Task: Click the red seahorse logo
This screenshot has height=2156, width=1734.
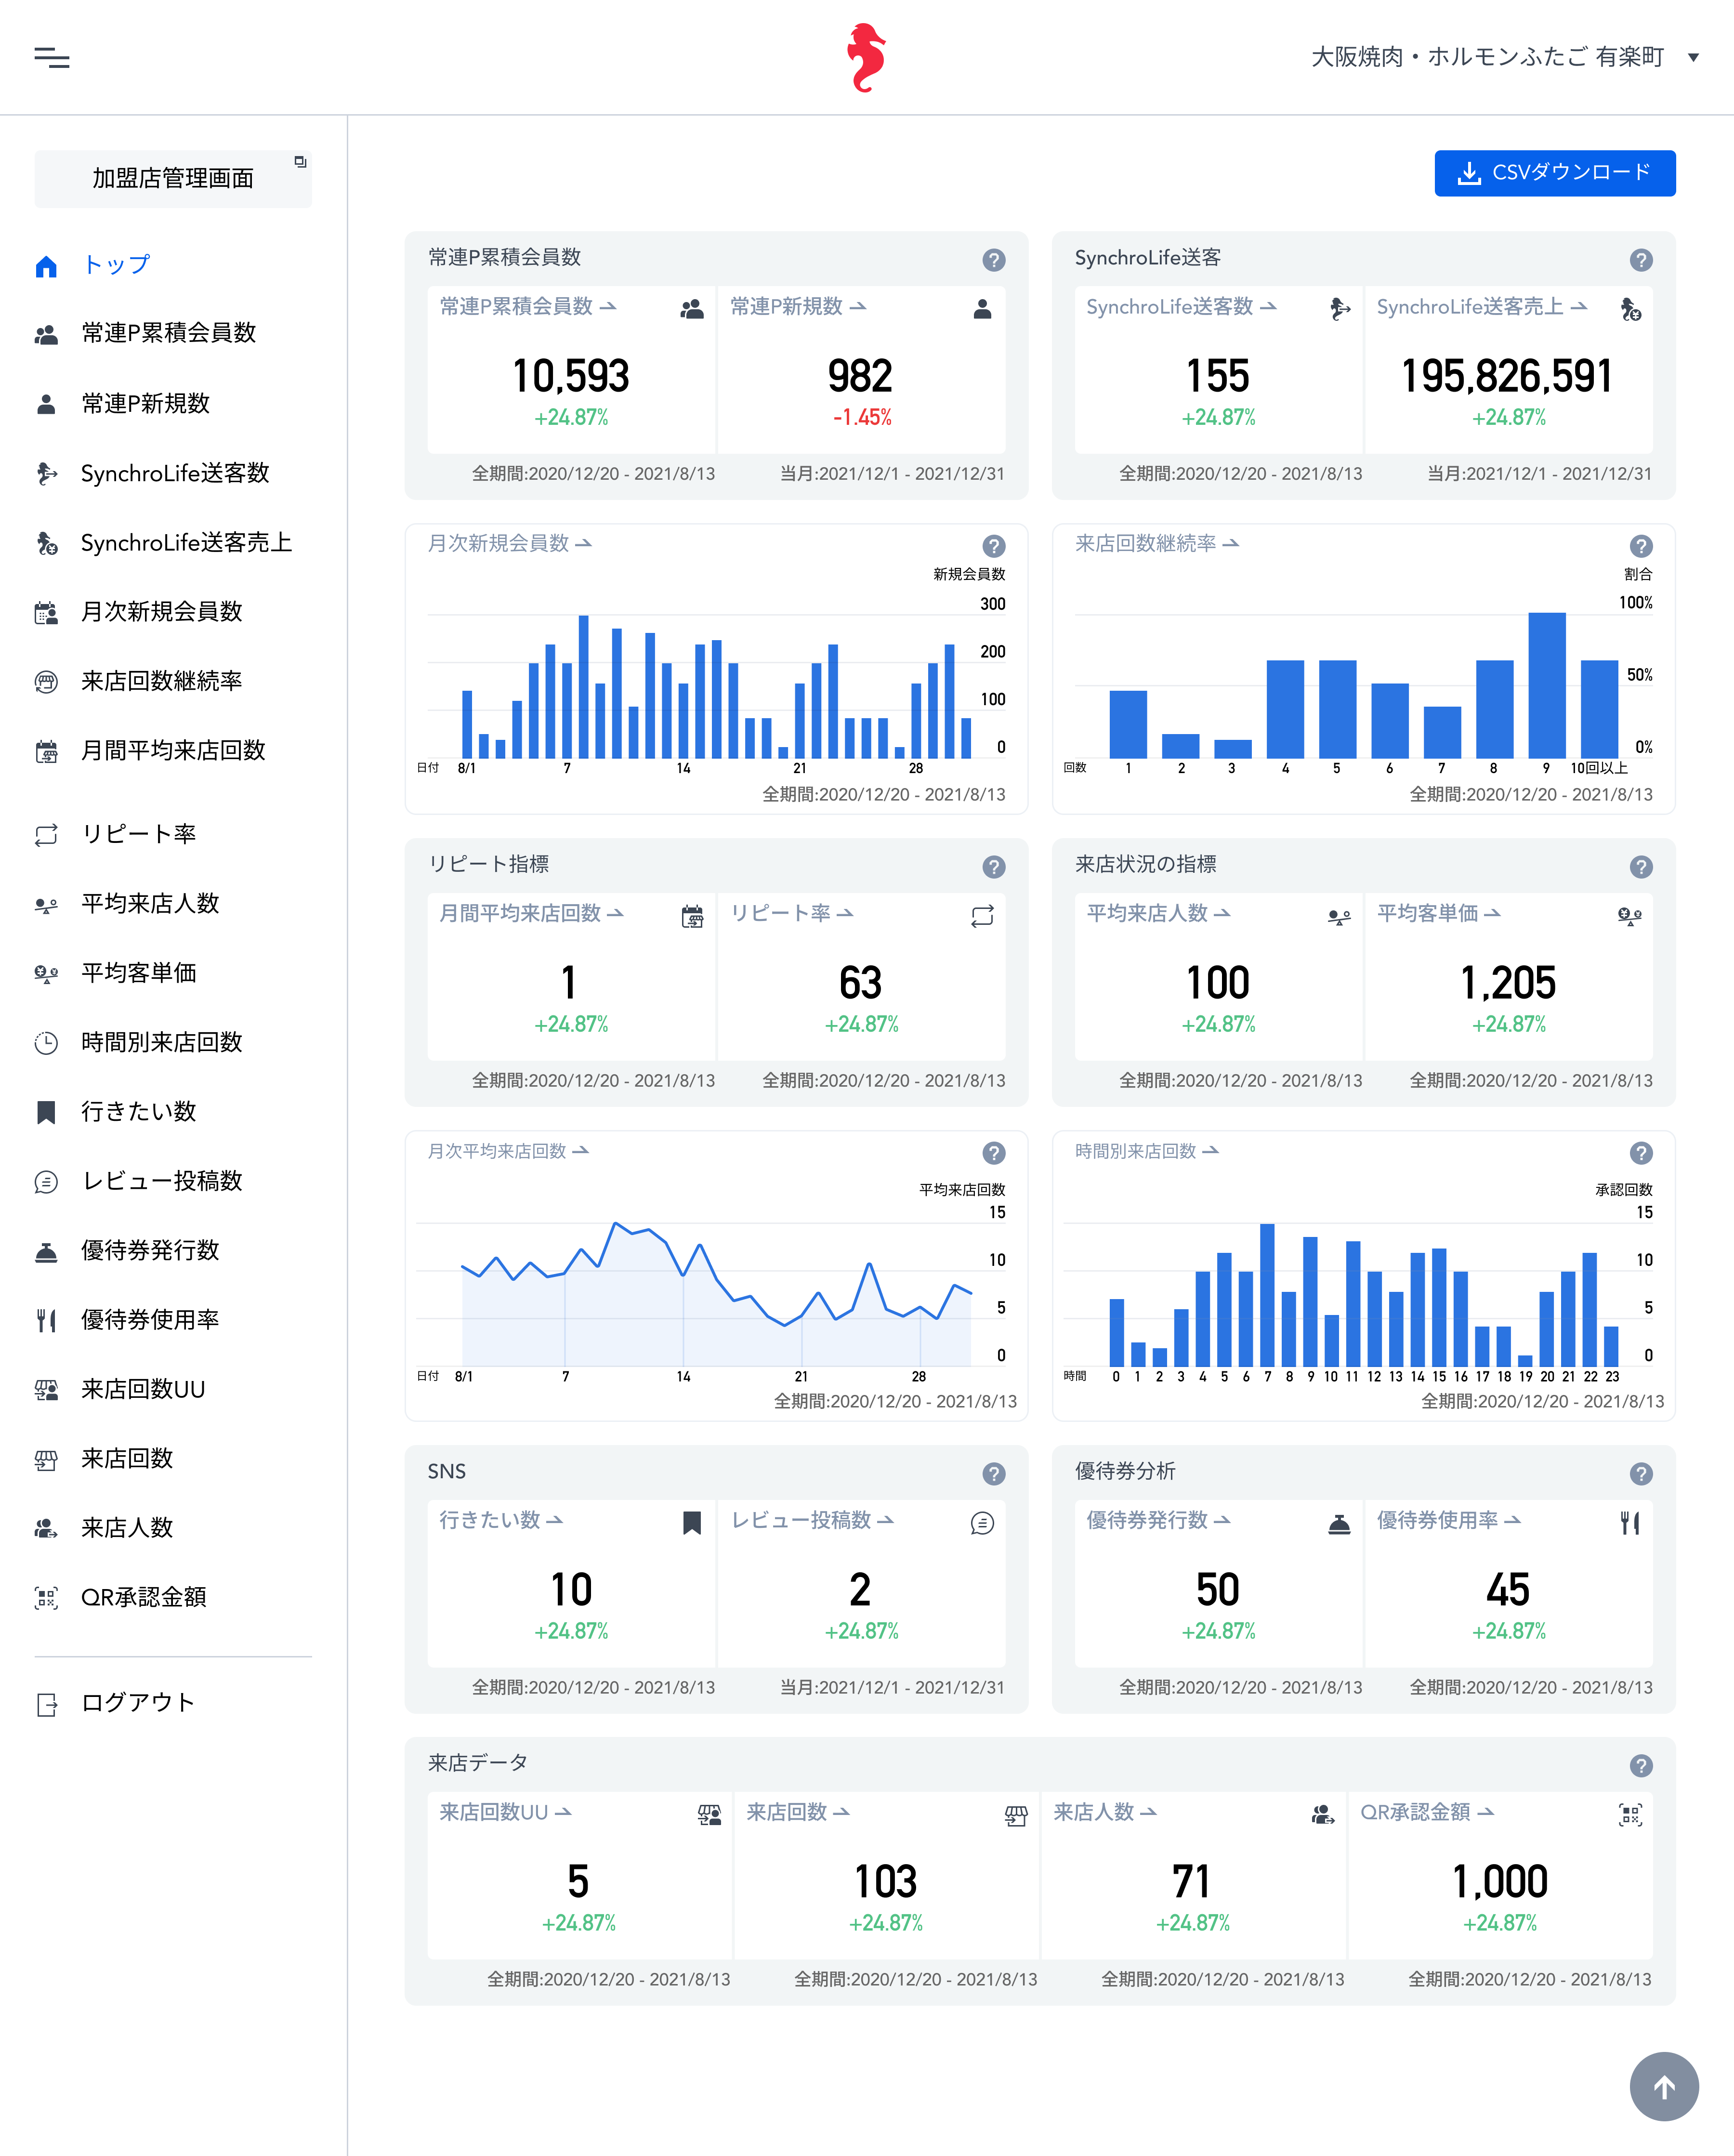Action: [x=866, y=58]
